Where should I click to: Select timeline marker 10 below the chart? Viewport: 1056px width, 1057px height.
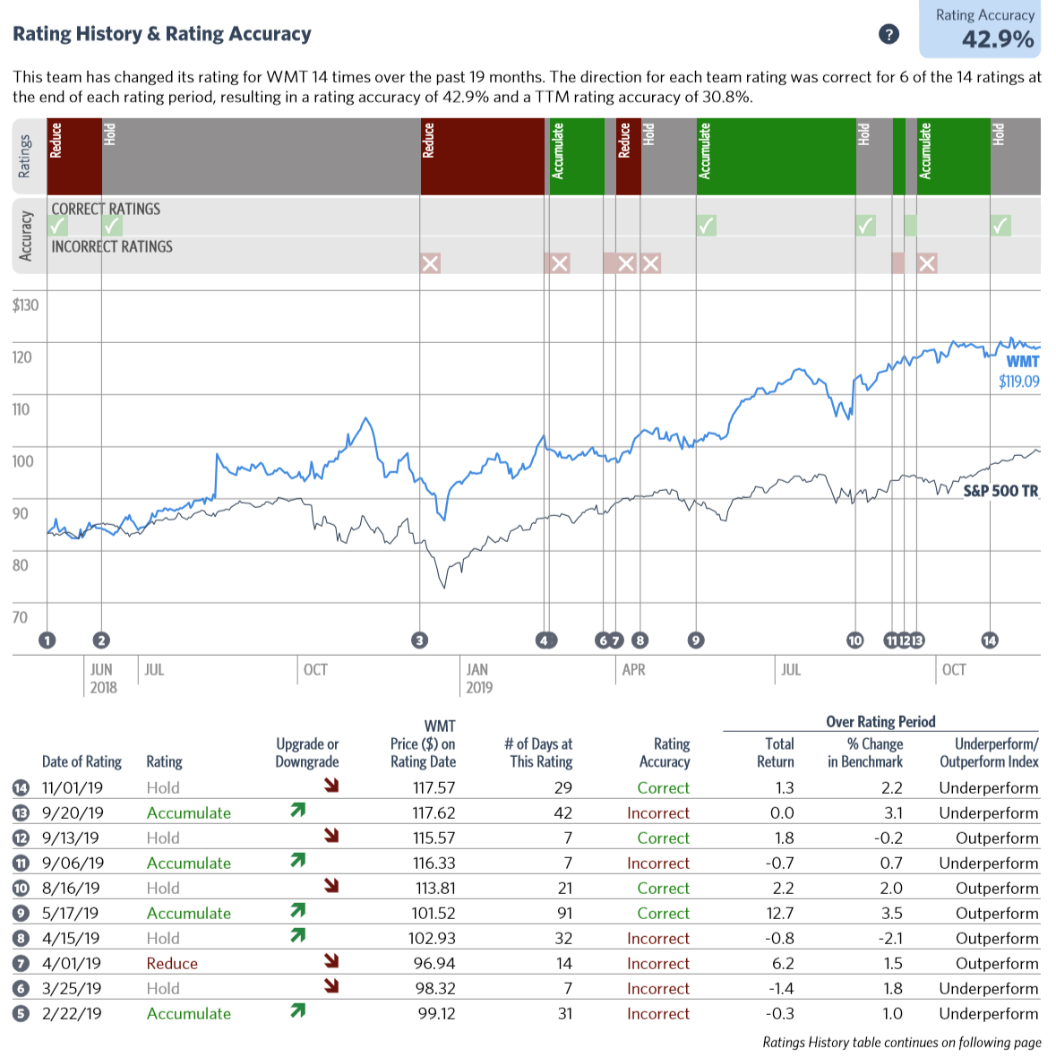[x=854, y=640]
